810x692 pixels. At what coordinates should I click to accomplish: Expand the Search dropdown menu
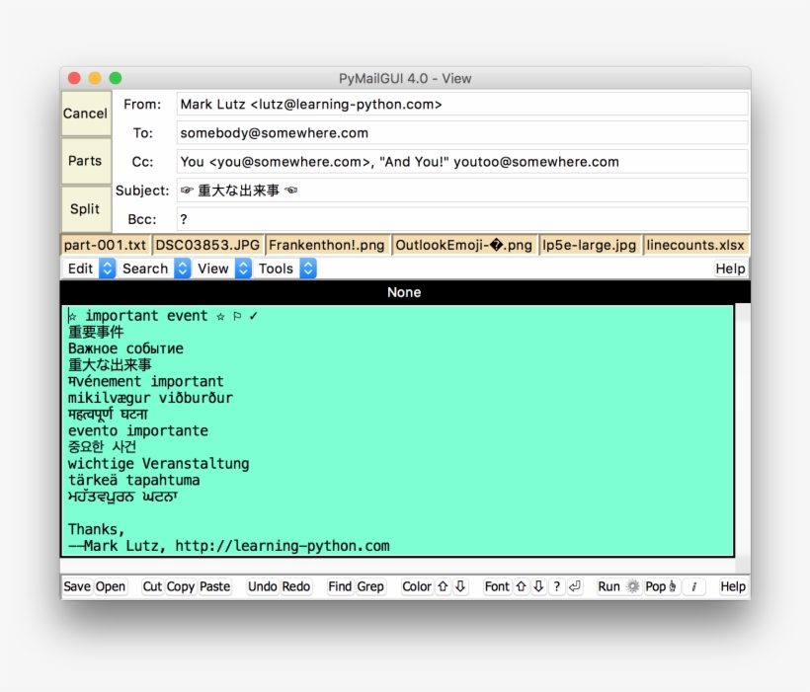point(156,269)
